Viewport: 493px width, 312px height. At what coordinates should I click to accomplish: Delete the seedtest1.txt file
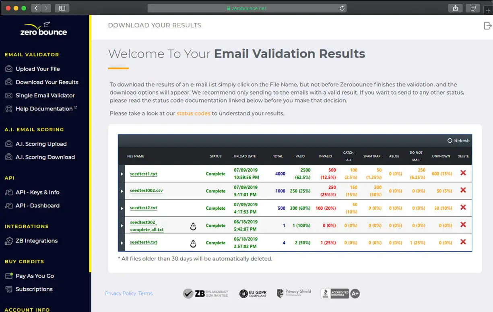point(463,173)
